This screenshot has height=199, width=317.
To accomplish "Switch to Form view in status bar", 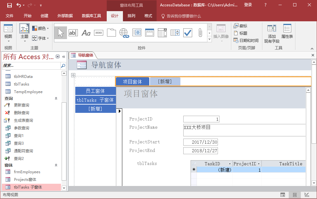I will pos(283,195).
